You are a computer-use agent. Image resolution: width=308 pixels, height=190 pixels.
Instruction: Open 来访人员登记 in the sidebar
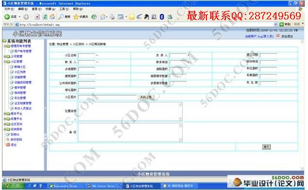(23, 109)
